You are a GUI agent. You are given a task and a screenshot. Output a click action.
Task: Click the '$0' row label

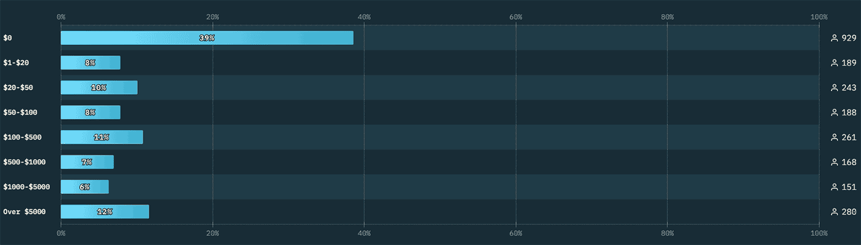click(x=7, y=38)
